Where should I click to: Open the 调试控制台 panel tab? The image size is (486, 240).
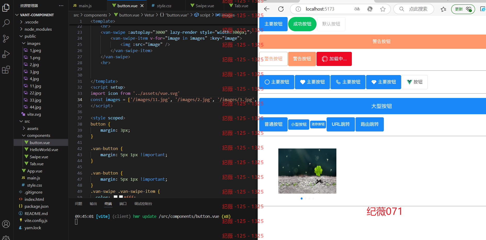point(143,204)
